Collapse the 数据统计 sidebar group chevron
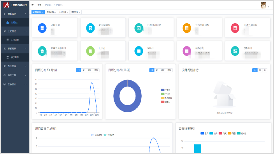 (x=26, y=14)
